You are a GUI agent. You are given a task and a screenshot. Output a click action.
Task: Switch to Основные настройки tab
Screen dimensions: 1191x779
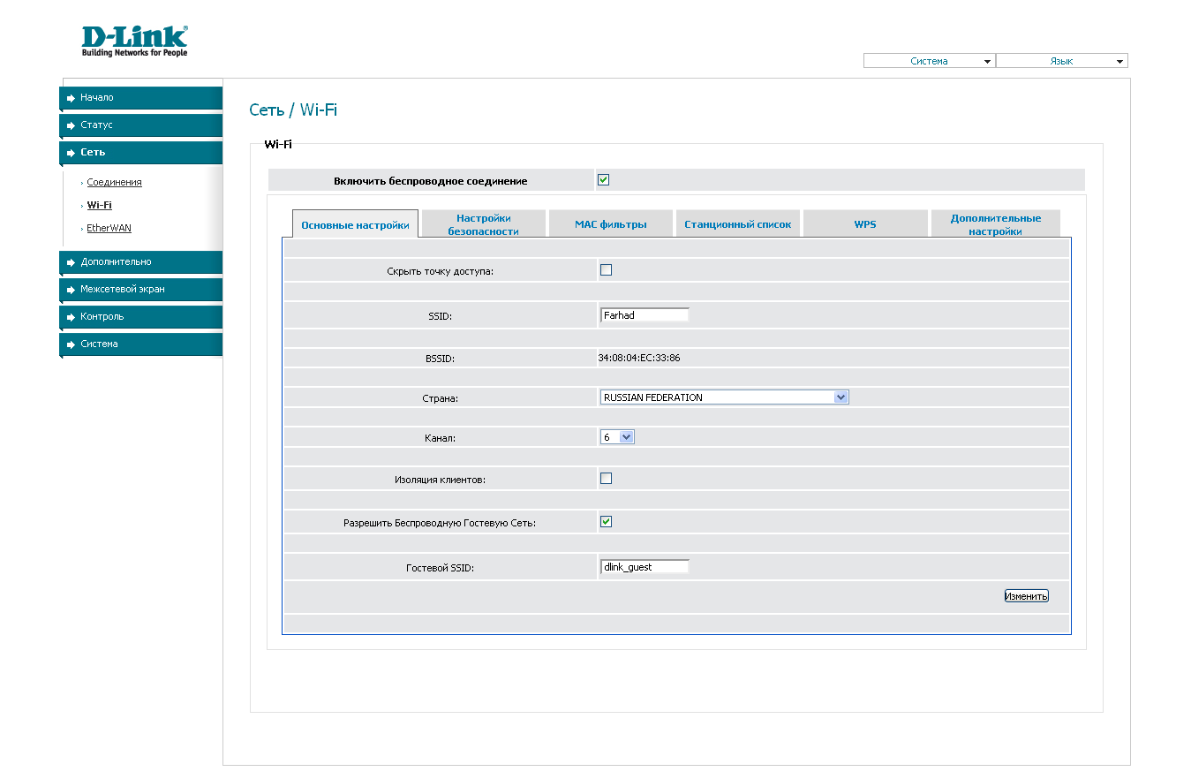[355, 224]
